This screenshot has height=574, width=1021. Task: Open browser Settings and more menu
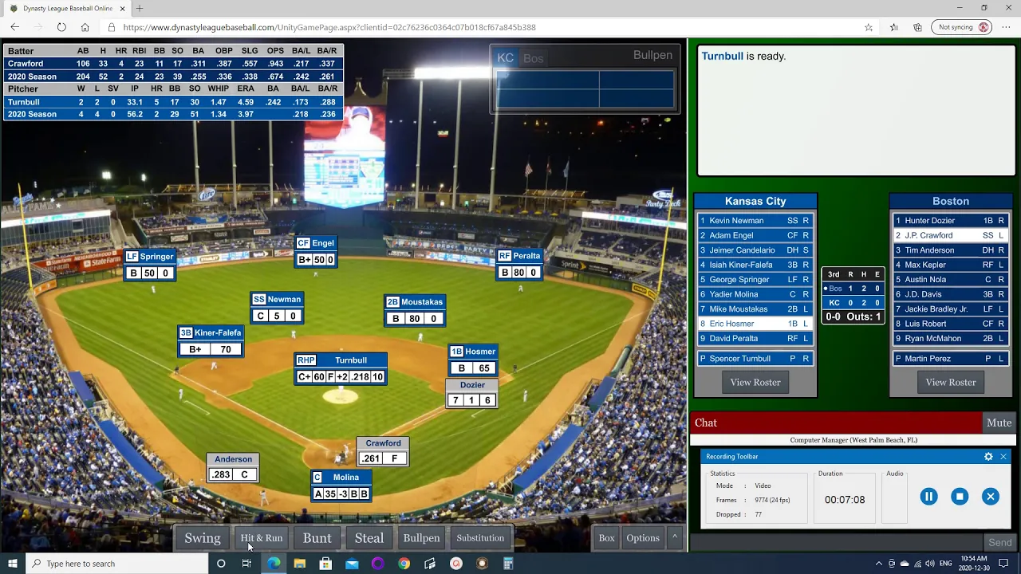[1005, 27]
